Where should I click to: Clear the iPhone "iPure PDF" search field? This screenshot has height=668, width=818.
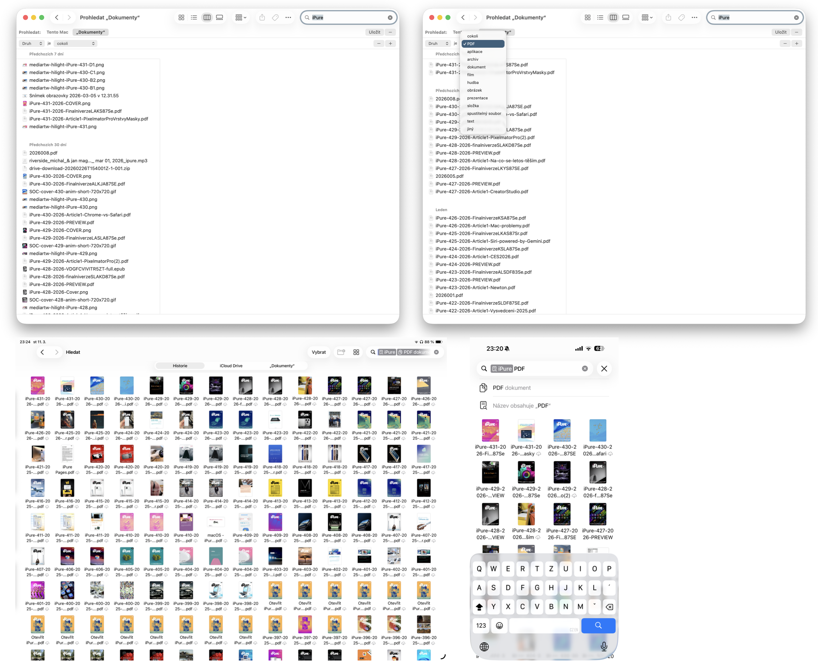(x=584, y=369)
